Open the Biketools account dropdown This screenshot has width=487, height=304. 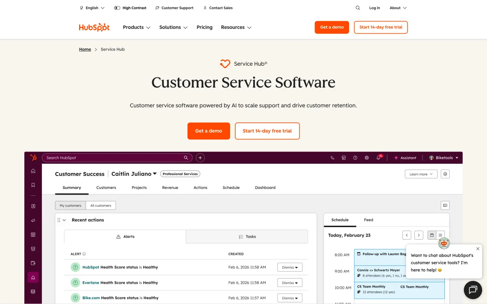click(444, 158)
